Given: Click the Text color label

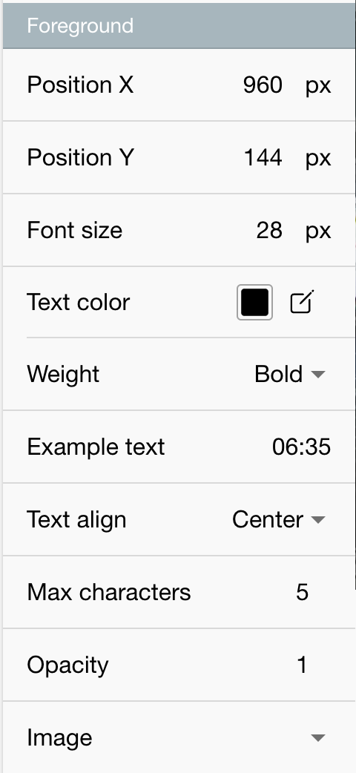Looking at the screenshot, I should [x=79, y=302].
